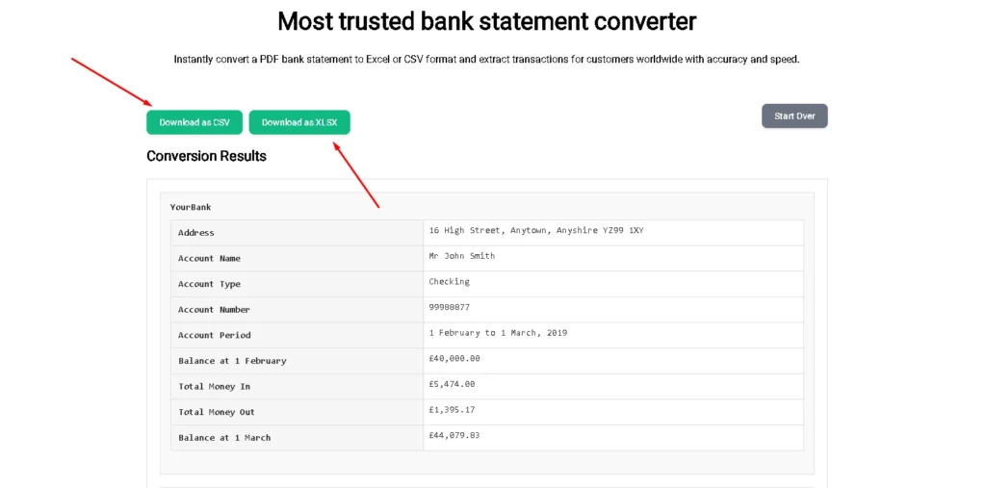Click the Conversion Results heading

(206, 156)
